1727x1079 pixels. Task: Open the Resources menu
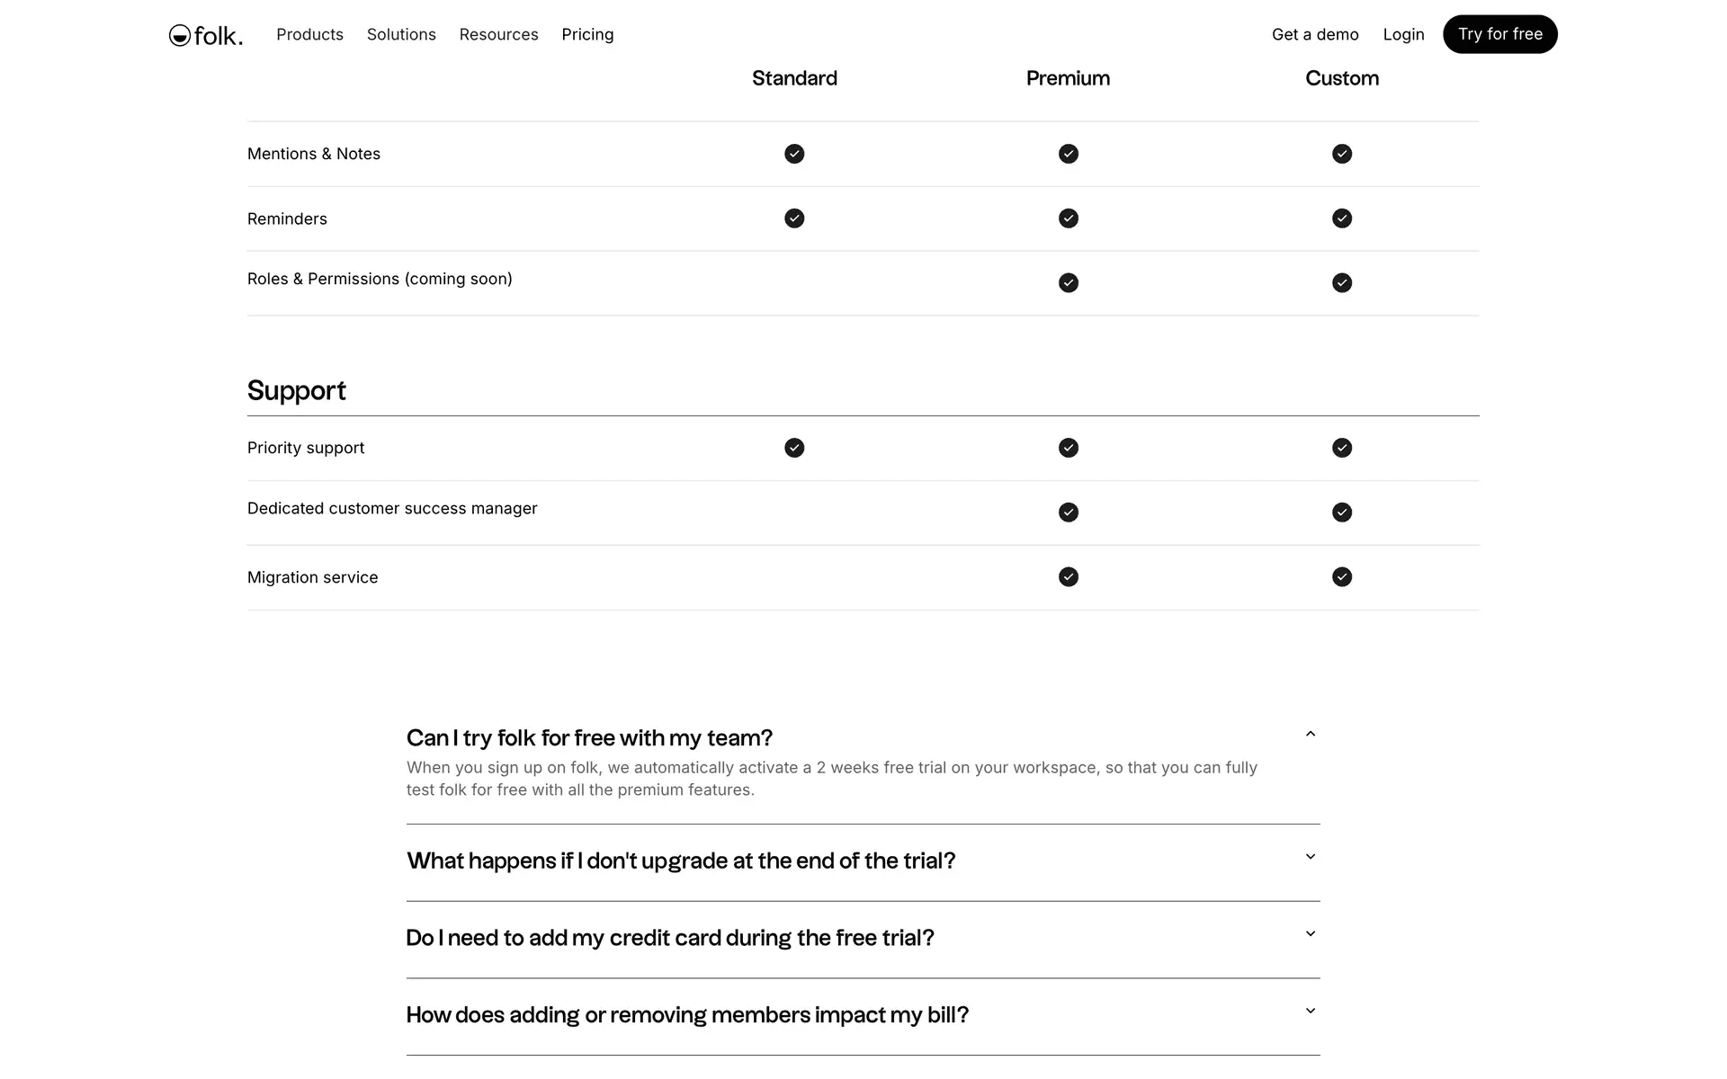coord(498,34)
